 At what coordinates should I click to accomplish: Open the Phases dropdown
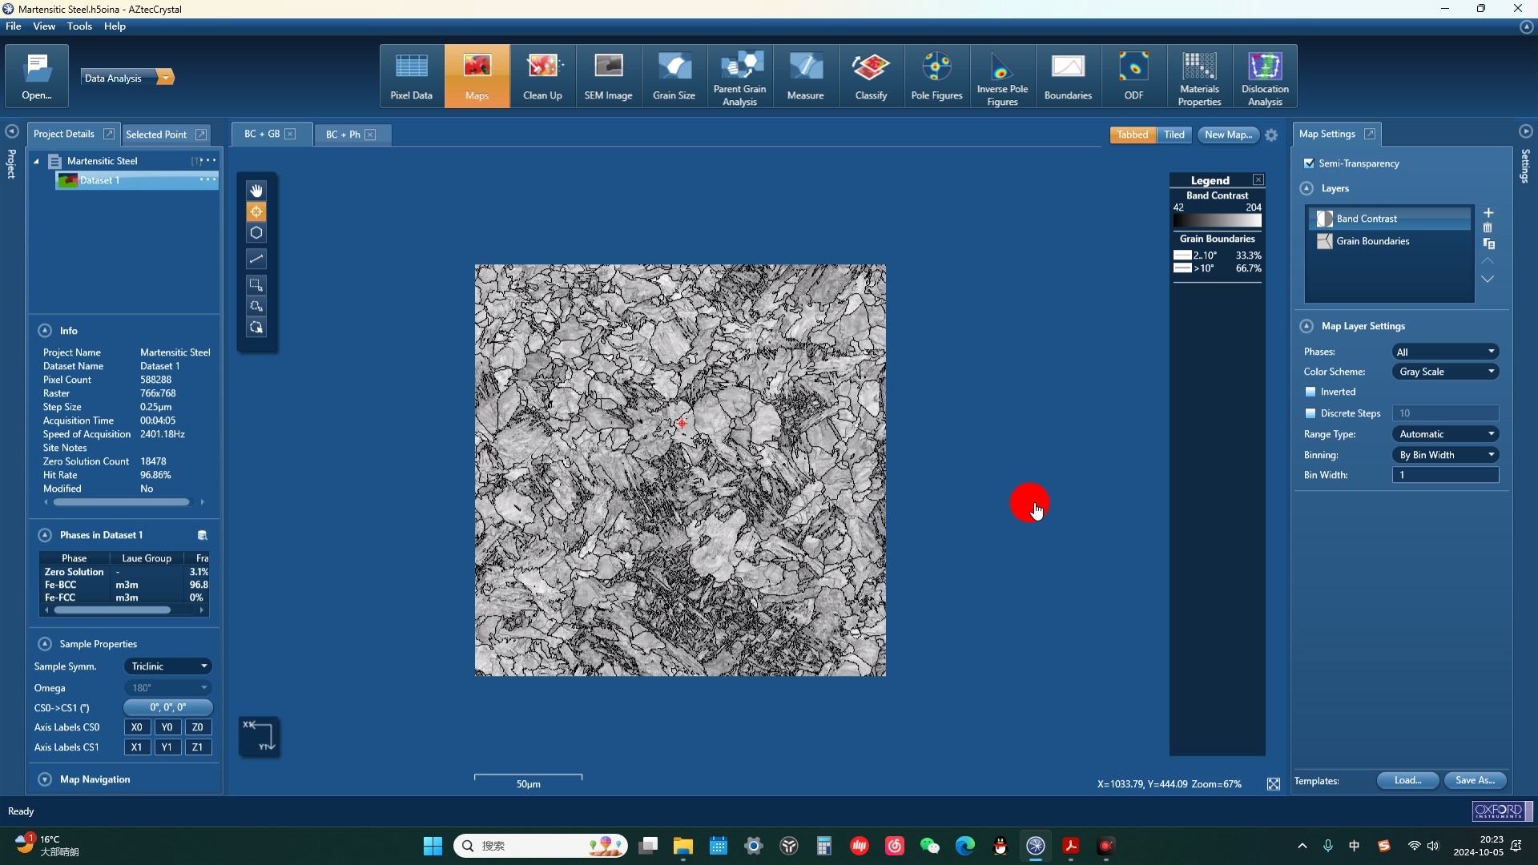pos(1445,352)
